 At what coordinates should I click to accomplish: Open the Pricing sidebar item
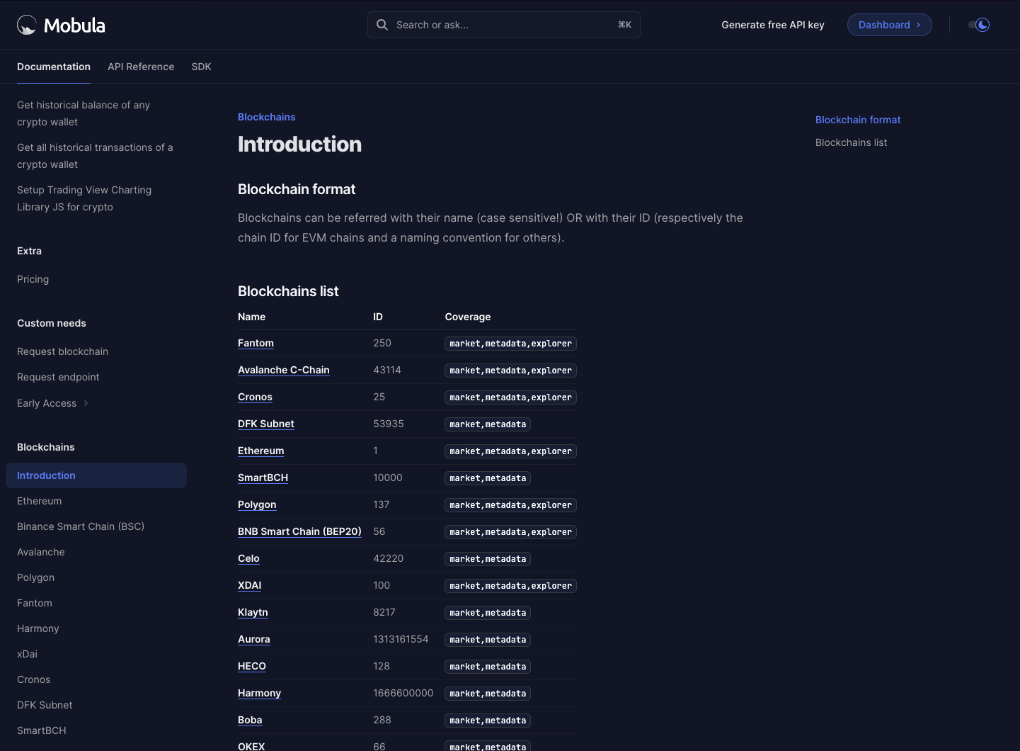coord(33,279)
